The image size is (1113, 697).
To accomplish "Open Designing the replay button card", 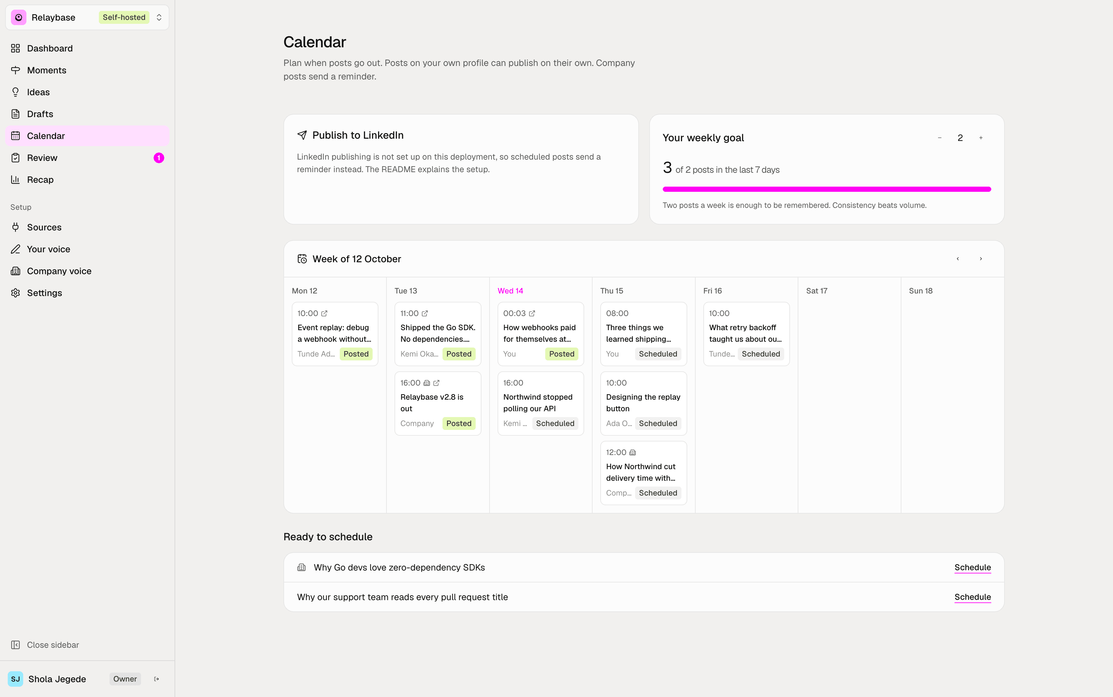I will pyautogui.click(x=643, y=403).
